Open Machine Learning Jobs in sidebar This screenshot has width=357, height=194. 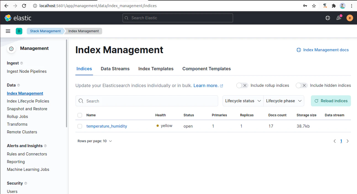tap(28, 169)
